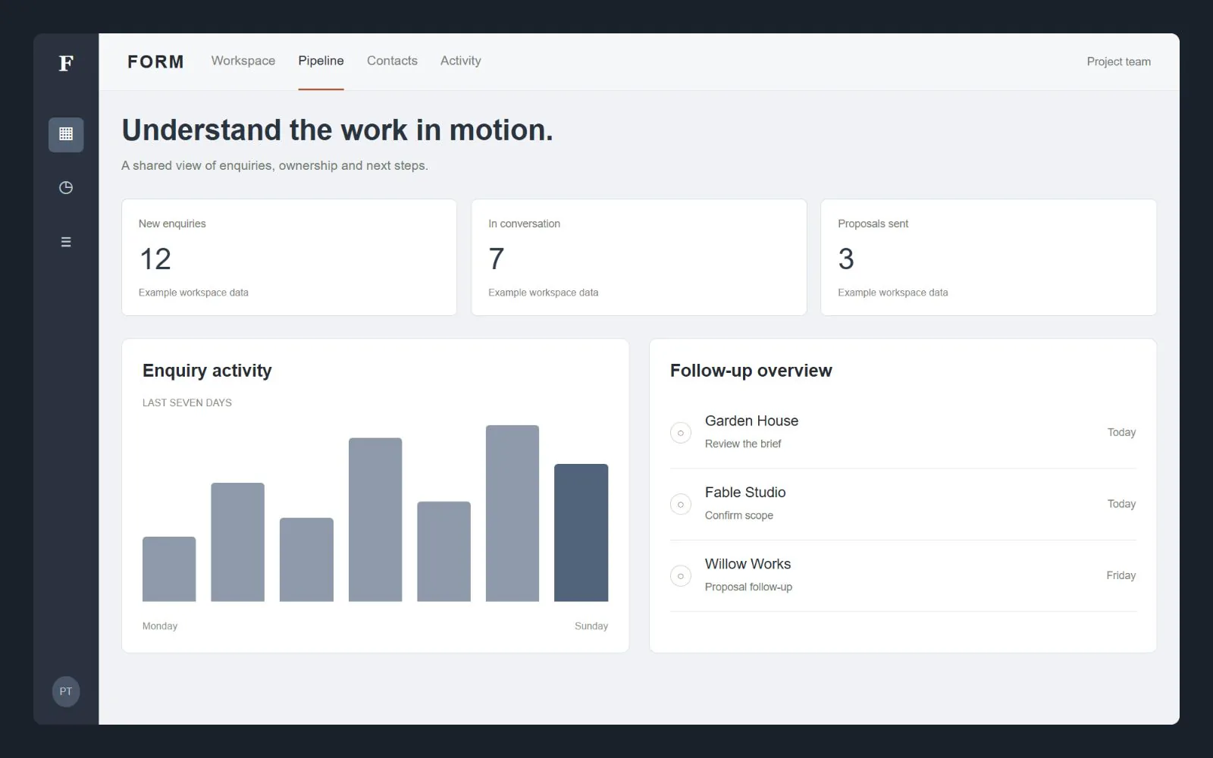Mark the Garden House follow-up as done
Image resolution: width=1213 pixels, height=758 pixels.
[681, 433]
